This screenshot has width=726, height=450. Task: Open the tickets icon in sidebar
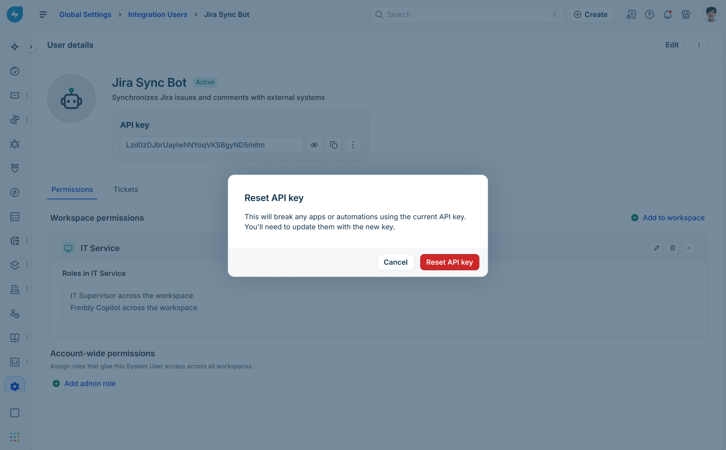pyautogui.click(x=15, y=95)
